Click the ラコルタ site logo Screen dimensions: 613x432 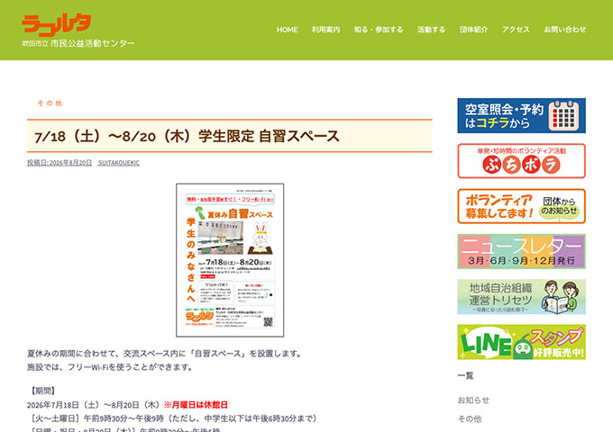[x=57, y=25]
